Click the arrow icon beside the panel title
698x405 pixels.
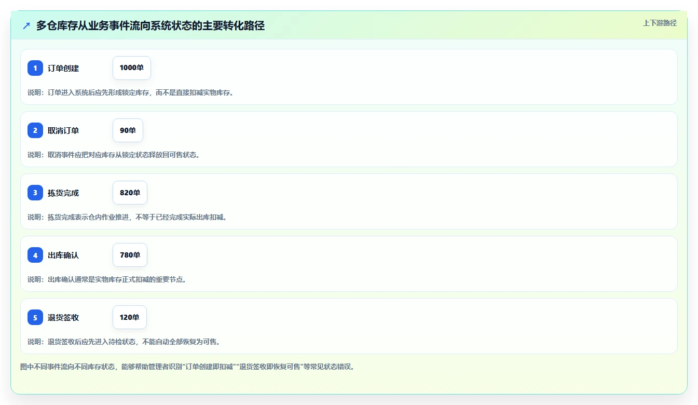click(x=26, y=25)
